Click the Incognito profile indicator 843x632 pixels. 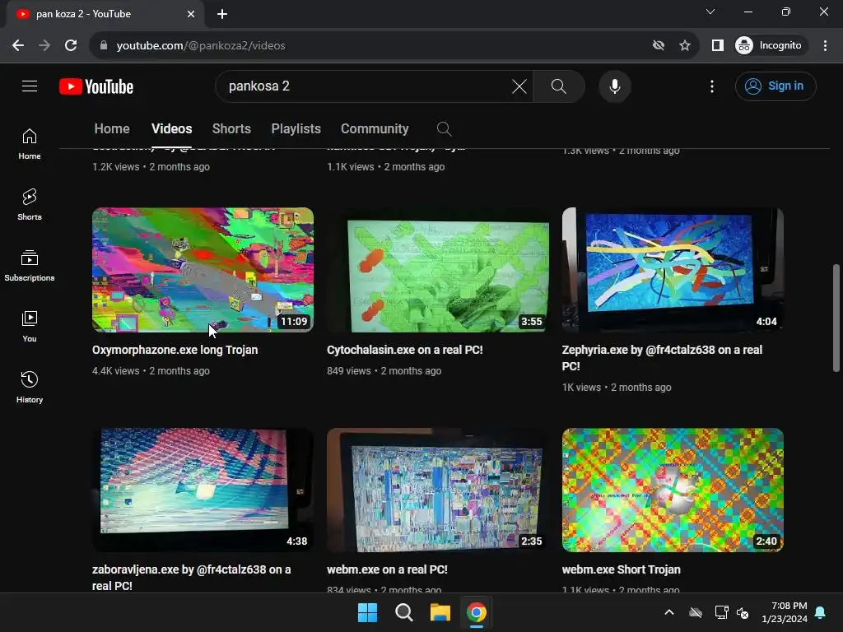point(769,46)
